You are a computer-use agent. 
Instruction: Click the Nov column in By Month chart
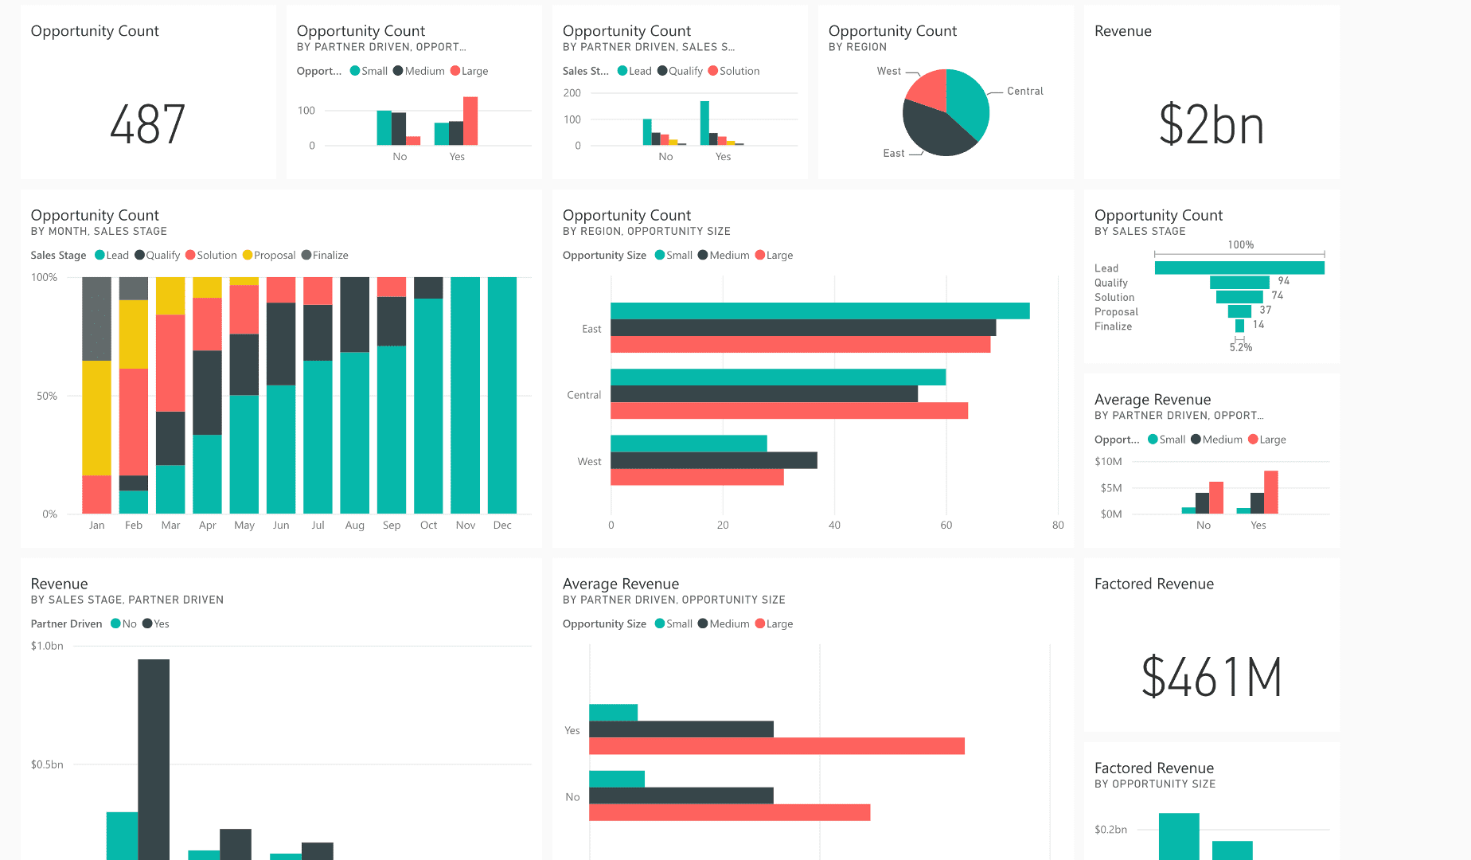click(466, 395)
